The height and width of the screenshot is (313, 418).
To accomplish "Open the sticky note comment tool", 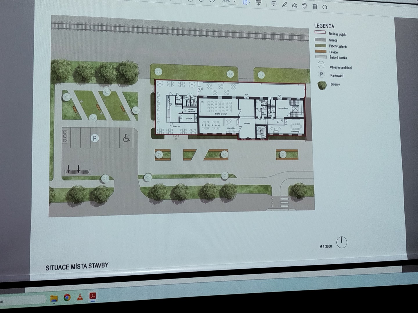I will pos(274,4).
